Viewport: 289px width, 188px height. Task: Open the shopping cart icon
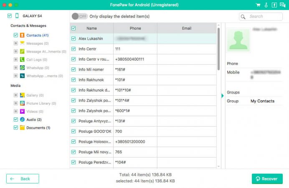point(258,5)
